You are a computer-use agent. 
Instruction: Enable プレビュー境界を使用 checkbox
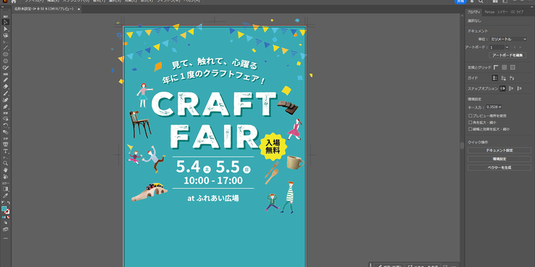tap(471, 116)
